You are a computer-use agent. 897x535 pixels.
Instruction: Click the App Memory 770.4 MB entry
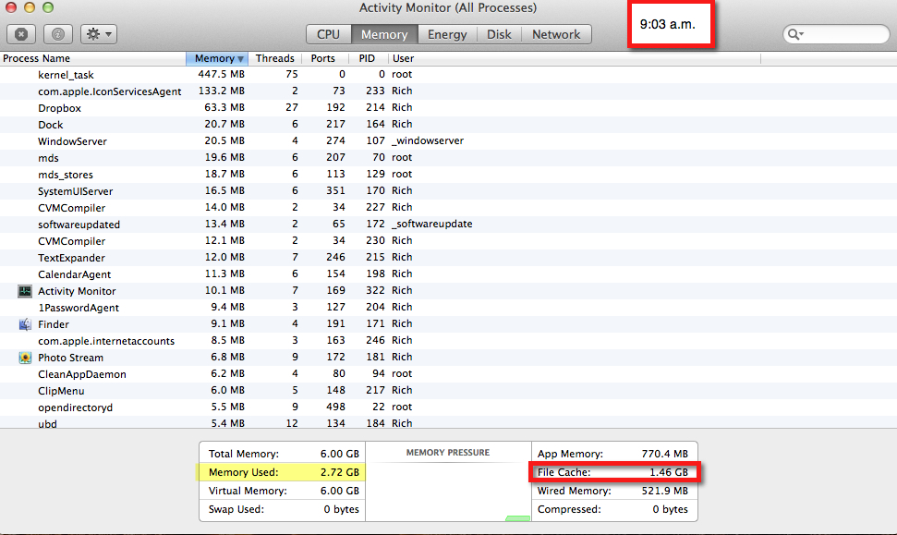pos(612,454)
